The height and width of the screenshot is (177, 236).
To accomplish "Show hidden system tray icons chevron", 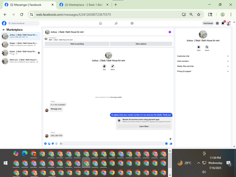I will [199, 163].
